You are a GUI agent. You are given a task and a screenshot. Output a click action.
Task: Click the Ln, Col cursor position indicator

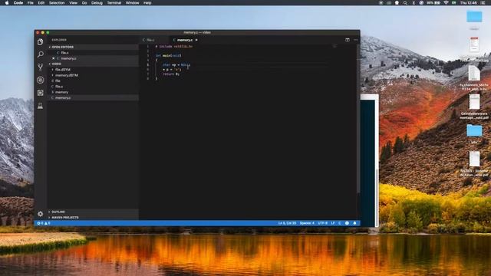pyautogui.click(x=287, y=223)
